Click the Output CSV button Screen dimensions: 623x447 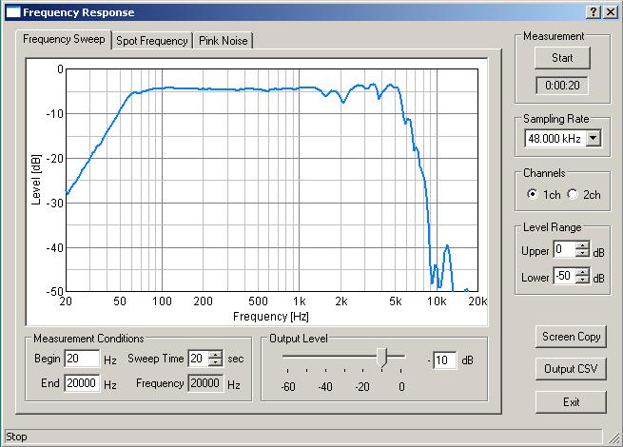coord(571,369)
